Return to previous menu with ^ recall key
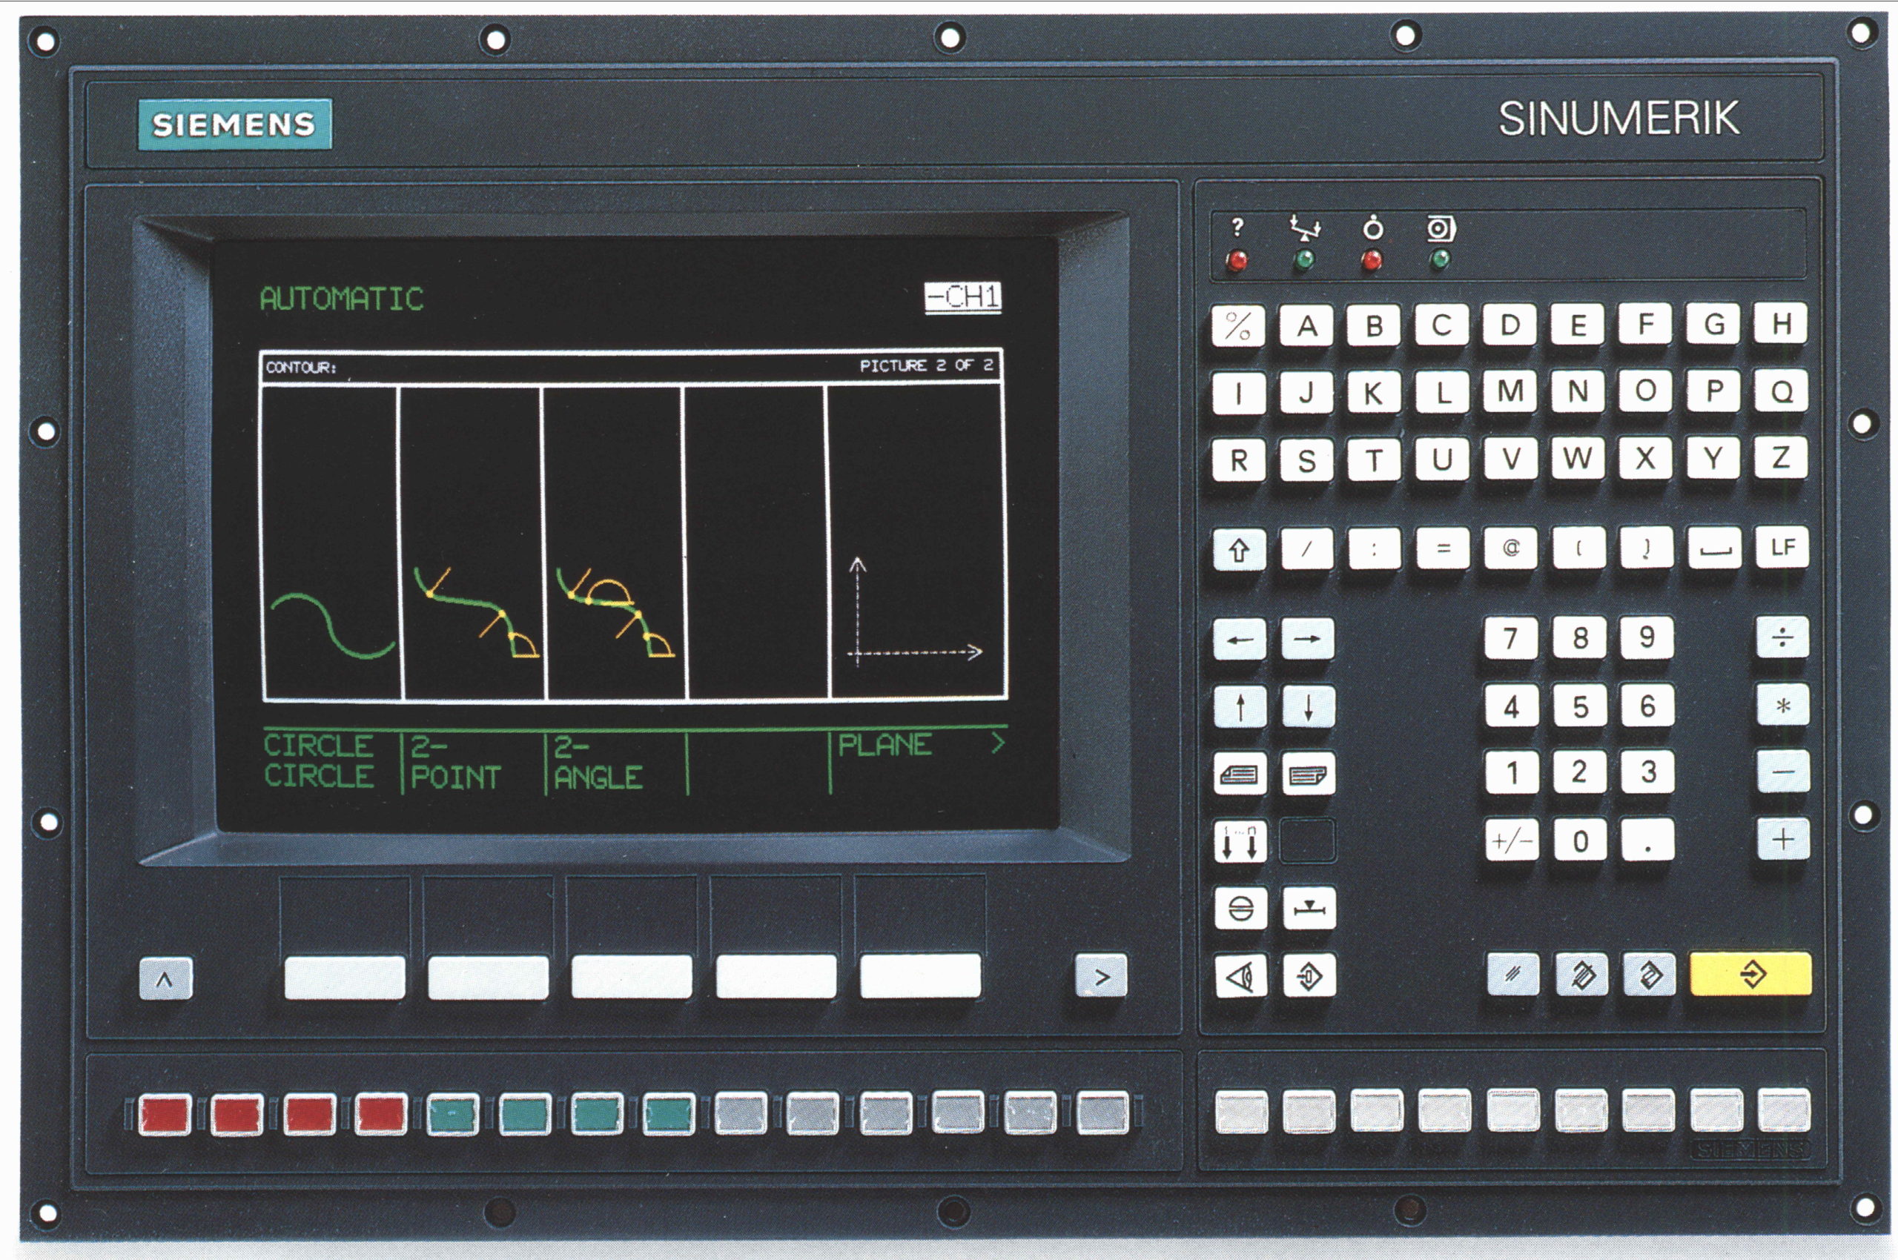 pyautogui.click(x=165, y=980)
